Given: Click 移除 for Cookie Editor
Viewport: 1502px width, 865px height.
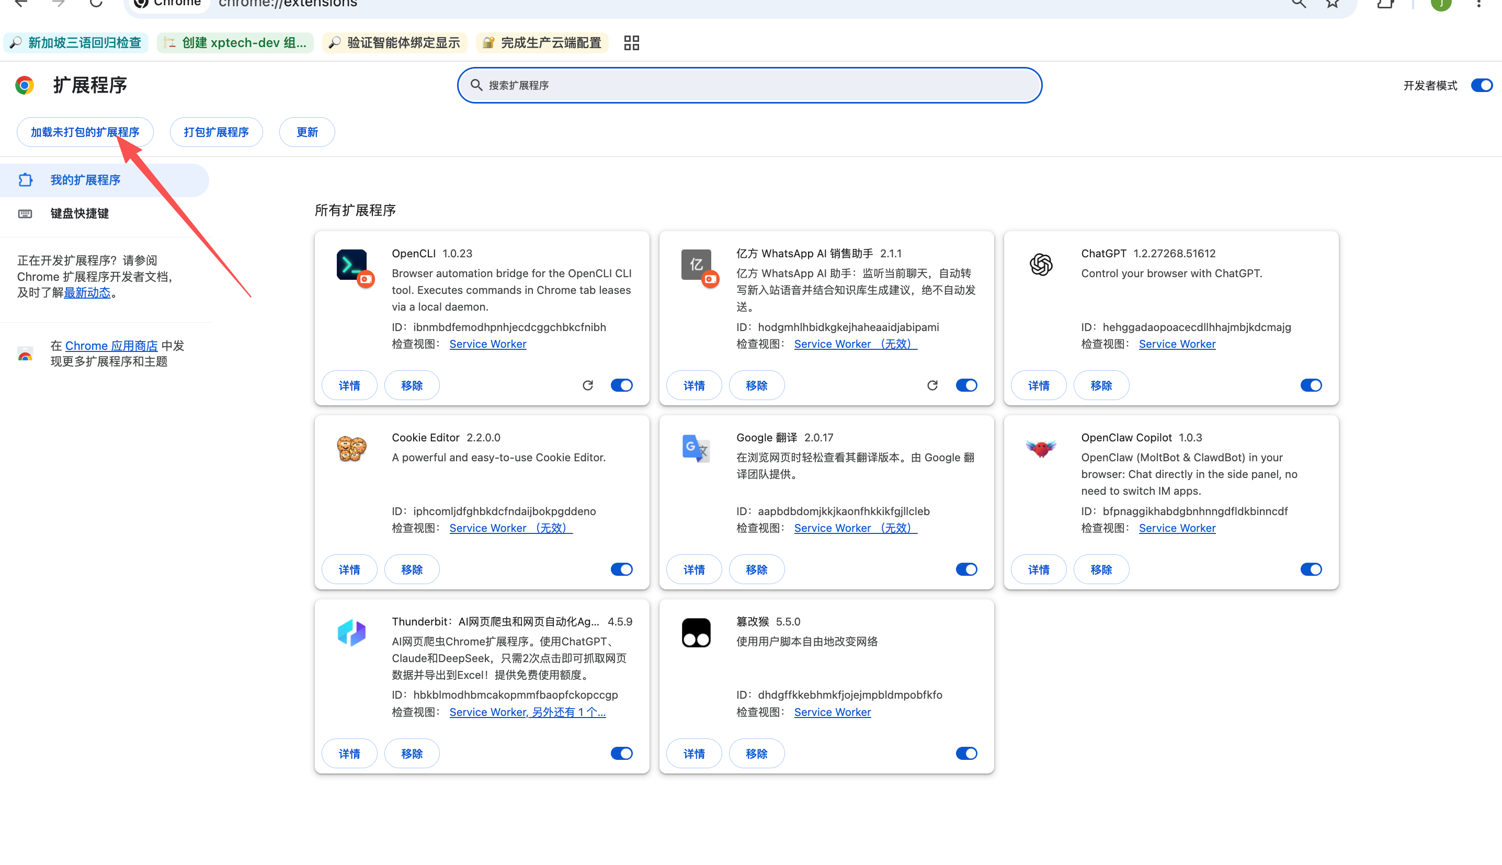Looking at the screenshot, I should pos(412,570).
